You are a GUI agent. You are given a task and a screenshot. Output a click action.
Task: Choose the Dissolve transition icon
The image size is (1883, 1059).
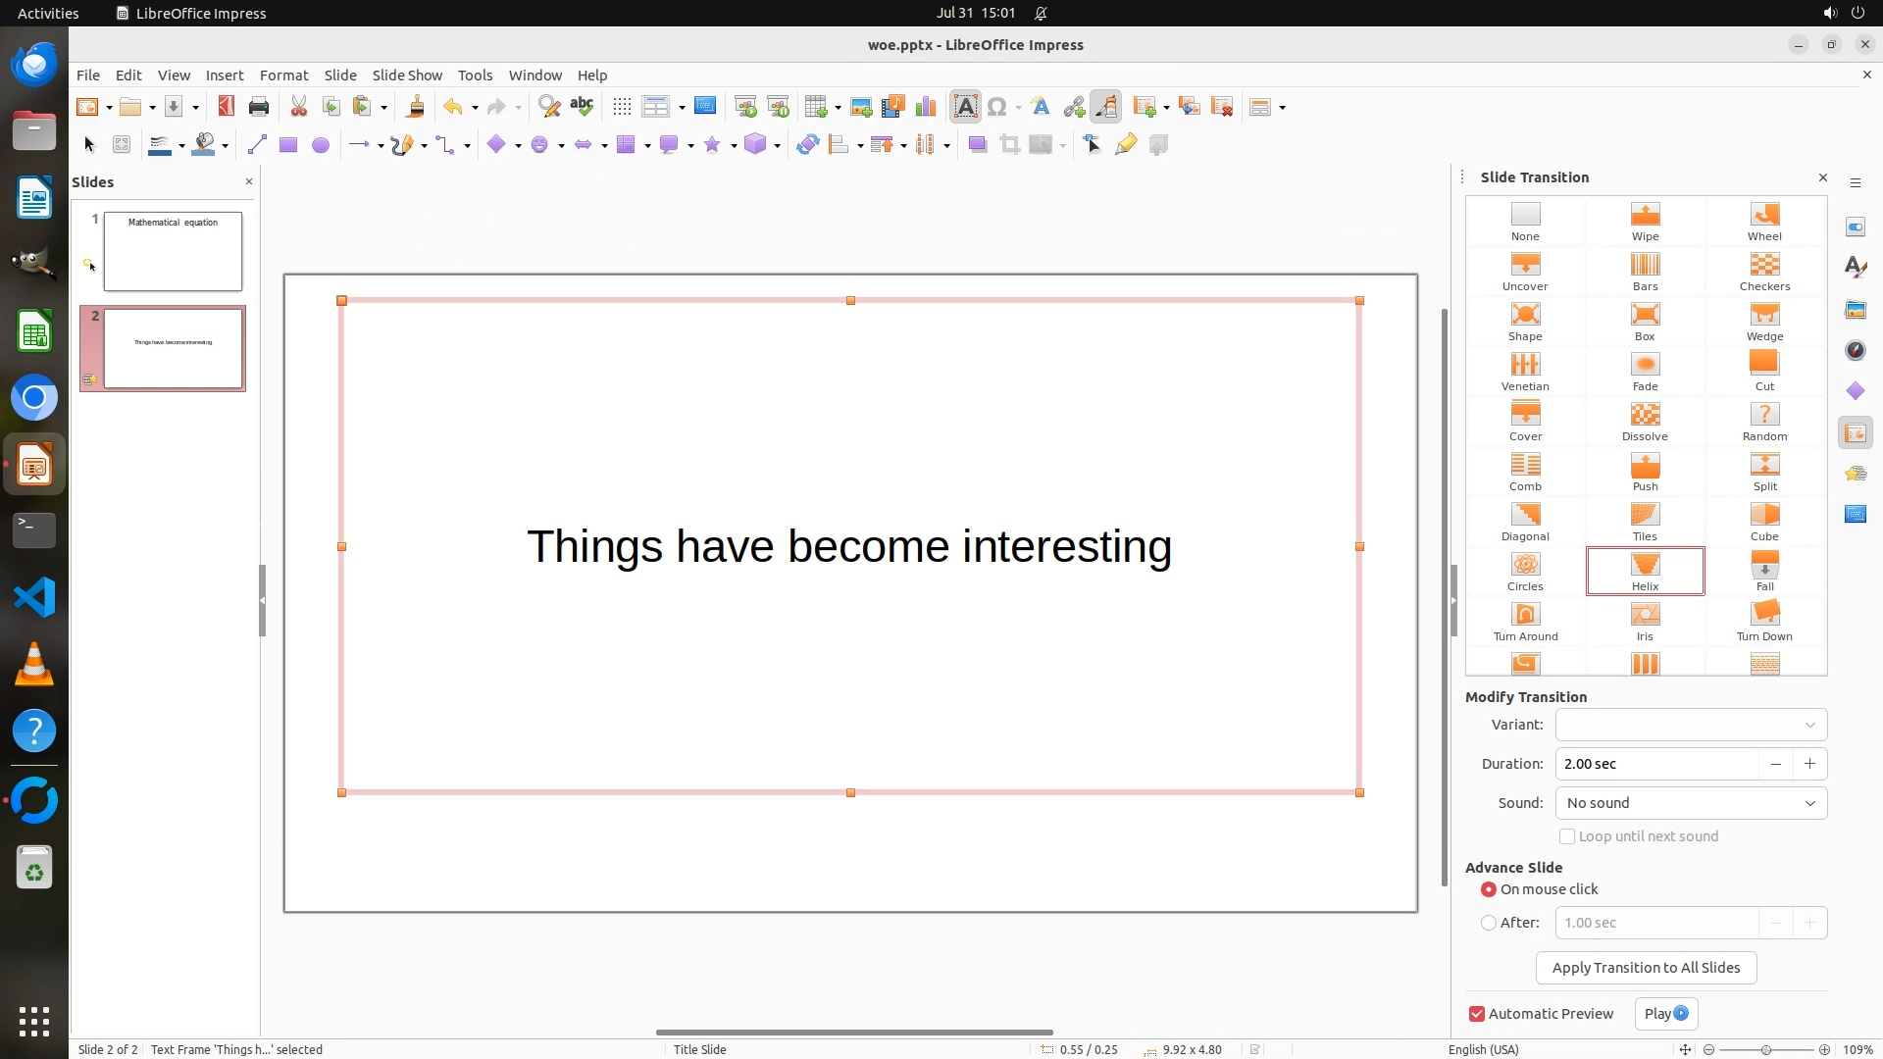tap(1645, 421)
